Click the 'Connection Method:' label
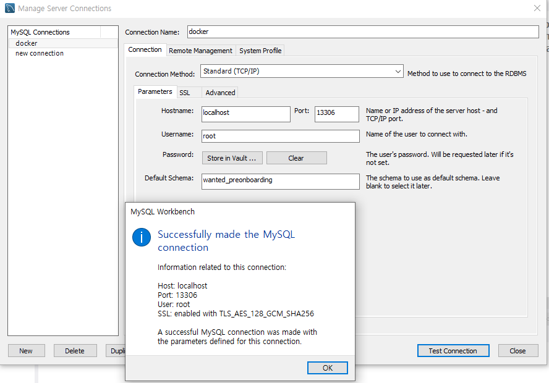Image resolution: width=549 pixels, height=383 pixels. point(165,74)
